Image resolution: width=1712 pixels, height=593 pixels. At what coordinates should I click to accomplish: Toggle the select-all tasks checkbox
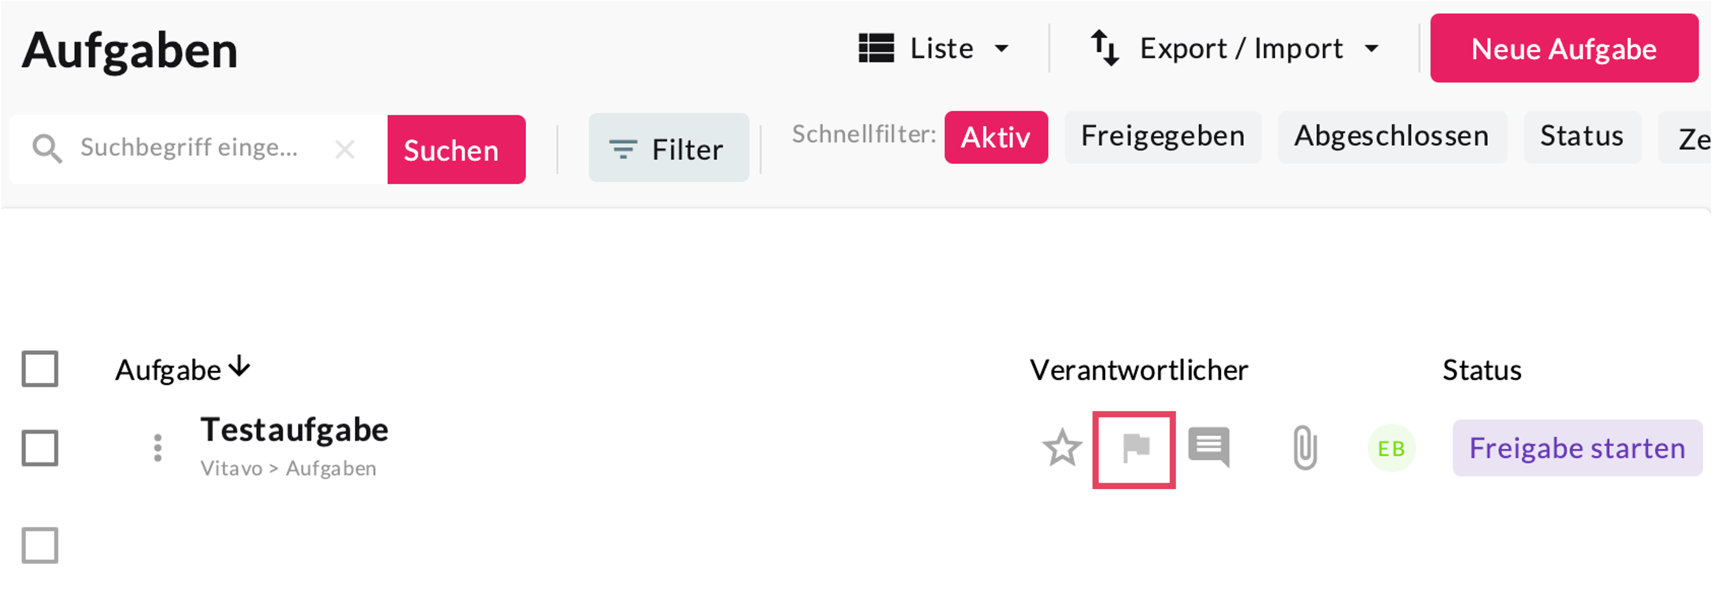pos(40,369)
